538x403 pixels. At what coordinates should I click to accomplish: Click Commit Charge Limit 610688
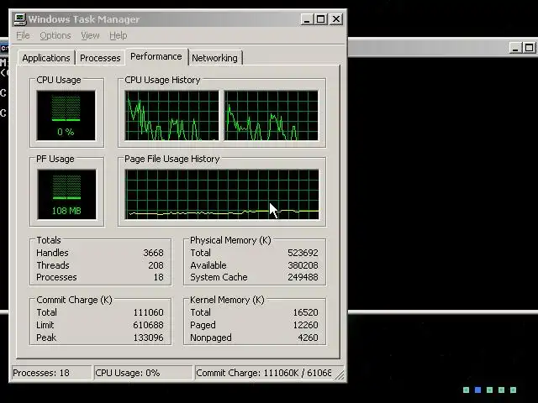point(148,325)
